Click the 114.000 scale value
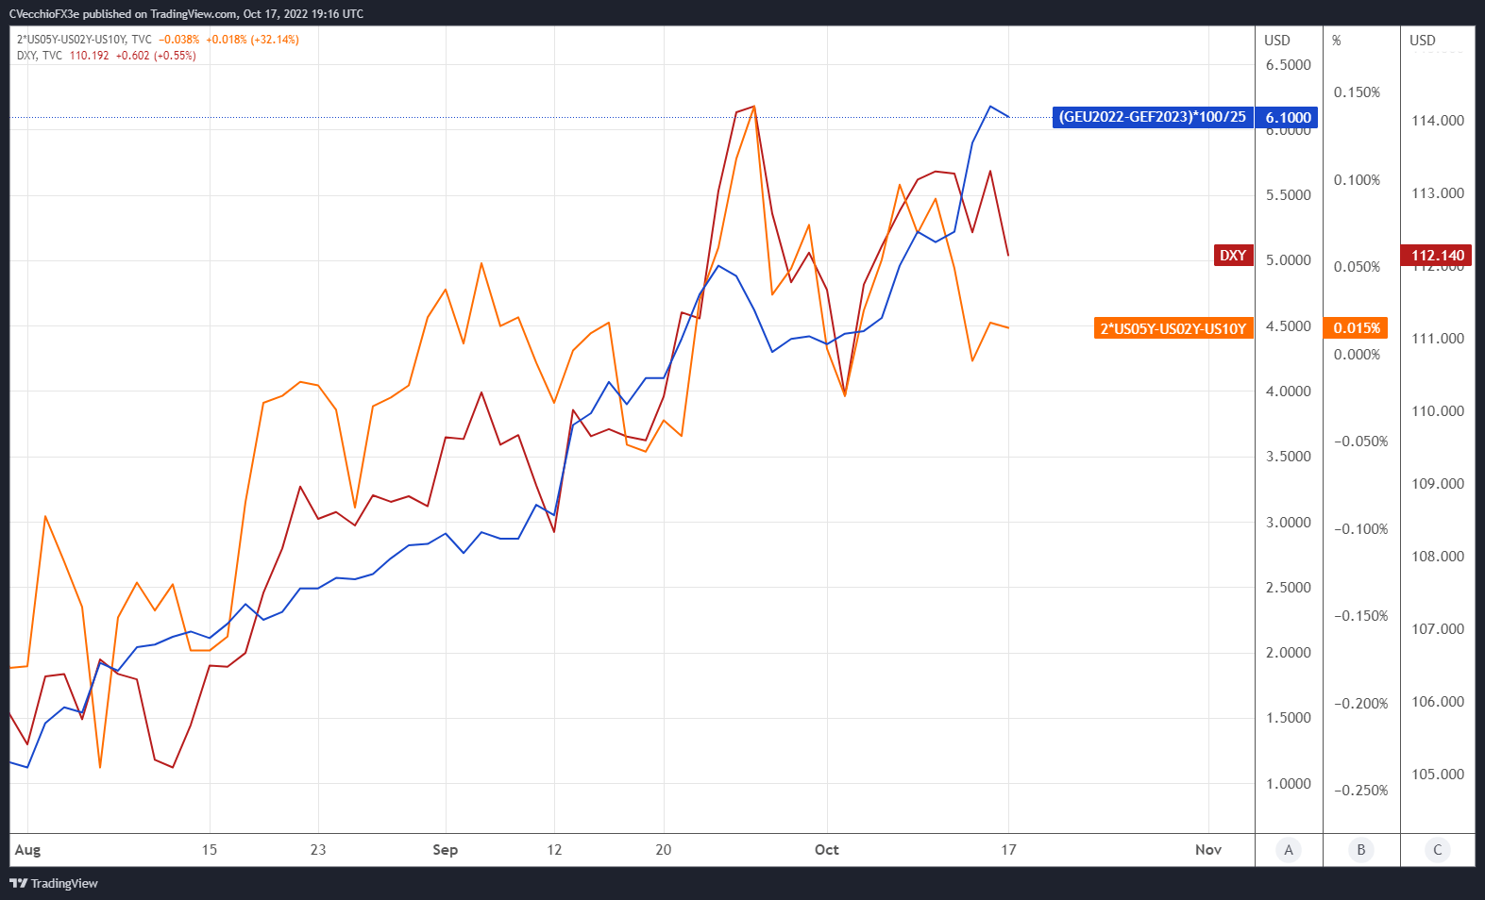 click(x=1438, y=121)
